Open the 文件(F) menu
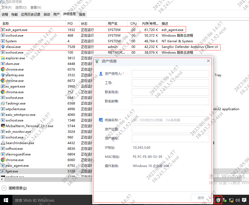 click(6, 8)
